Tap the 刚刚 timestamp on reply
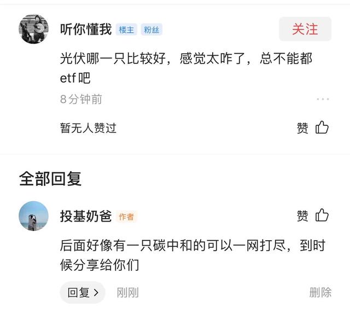Image resolution: width=350 pixels, height=314 pixels. point(127,293)
